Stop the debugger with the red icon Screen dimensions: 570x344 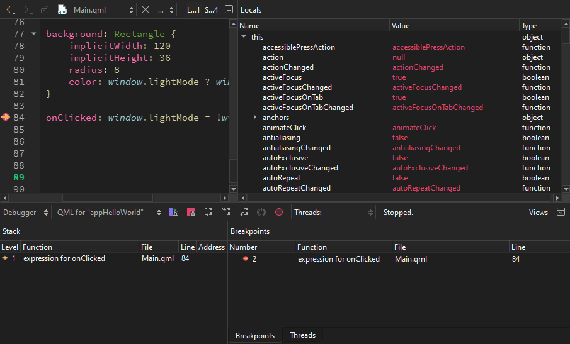pyautogui.click(x=191, y=213)
